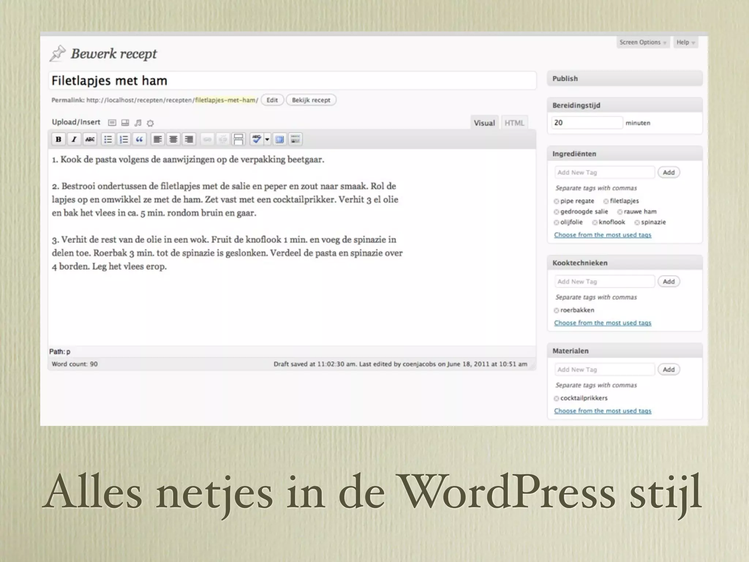Focus the Materialen Add New Tag field
Viewport: 749px width, 562px height.
coord(605,370)
